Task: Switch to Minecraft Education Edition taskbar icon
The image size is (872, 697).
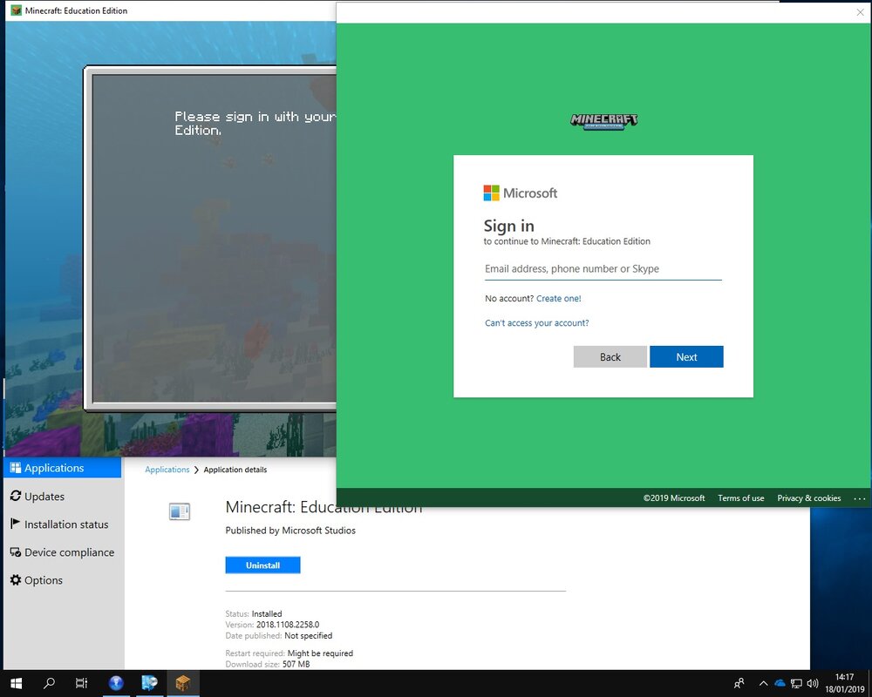Action: point(183,683)
